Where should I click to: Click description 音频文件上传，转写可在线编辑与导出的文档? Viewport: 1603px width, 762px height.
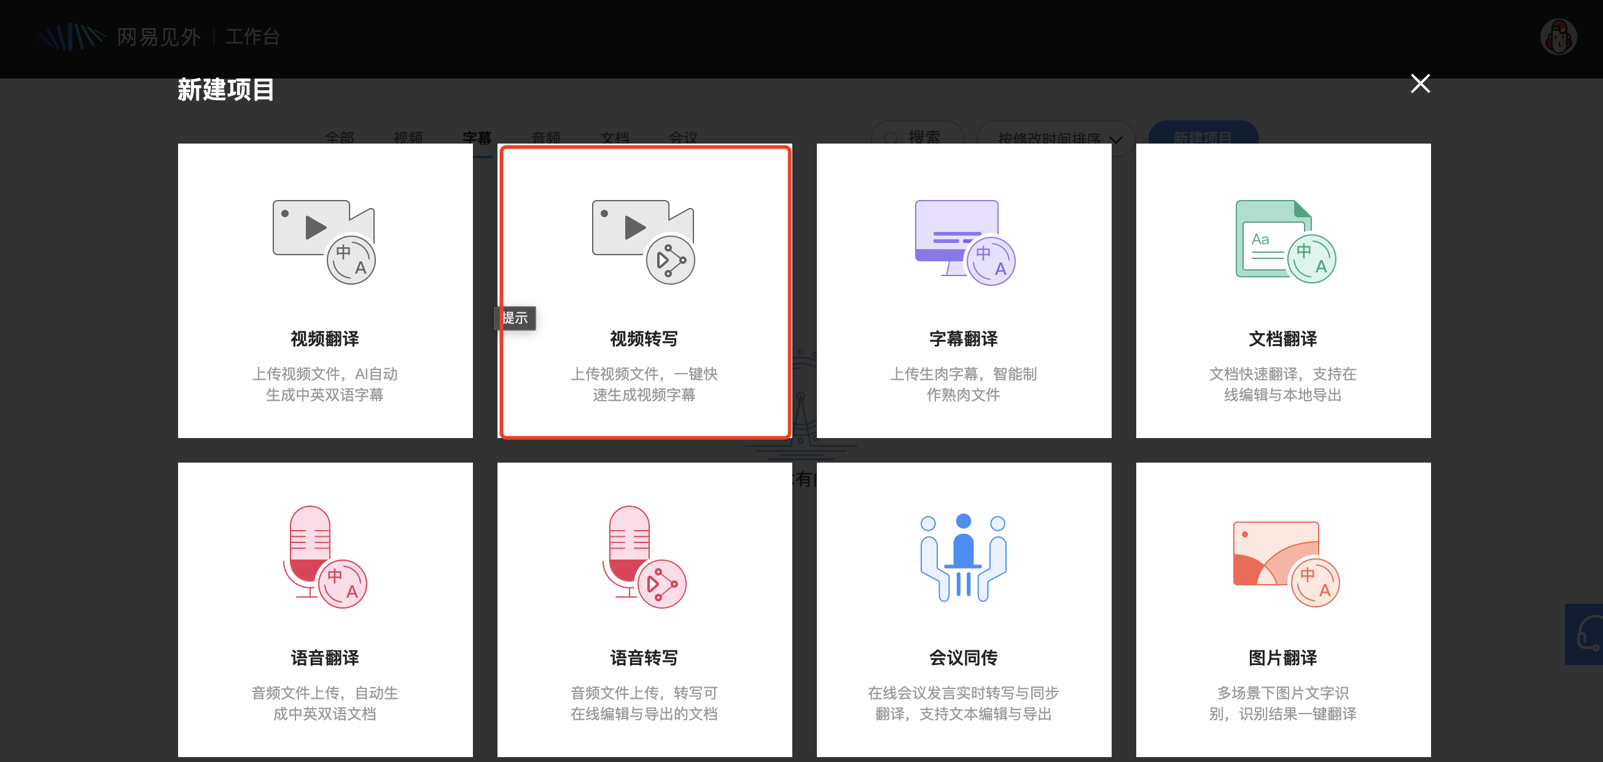644,703
